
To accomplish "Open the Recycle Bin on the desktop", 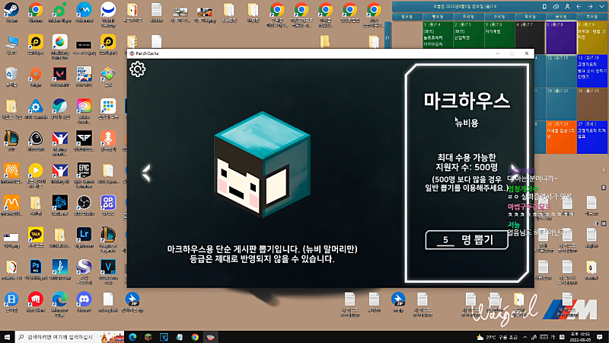I will coord(11,77).
